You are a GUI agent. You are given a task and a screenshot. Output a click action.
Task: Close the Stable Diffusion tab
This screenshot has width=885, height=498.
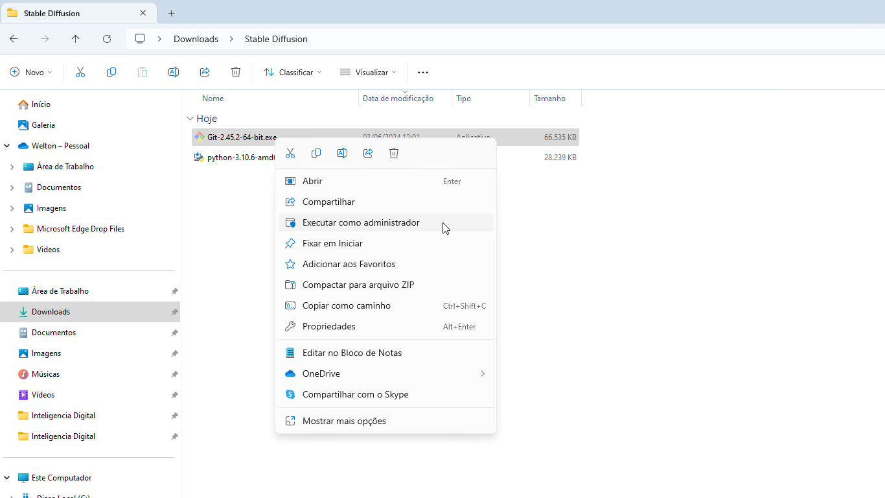coord(143,13)
